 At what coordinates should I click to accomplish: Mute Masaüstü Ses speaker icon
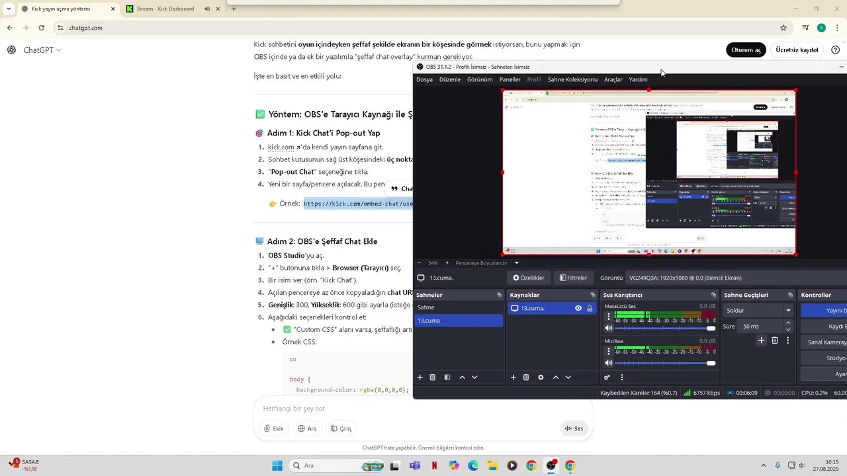(609, 328)
